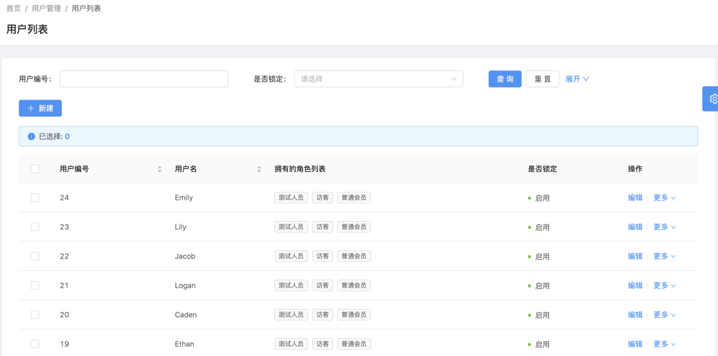This screenshot has height=356, width=718.
Task: Click 普通会员 tag in Jacob's row
Action: pyautogui.click(x=354, y=256)
